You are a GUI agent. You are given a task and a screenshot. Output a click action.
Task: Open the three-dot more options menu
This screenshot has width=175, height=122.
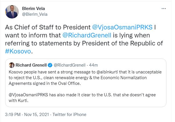coord(164,9)
